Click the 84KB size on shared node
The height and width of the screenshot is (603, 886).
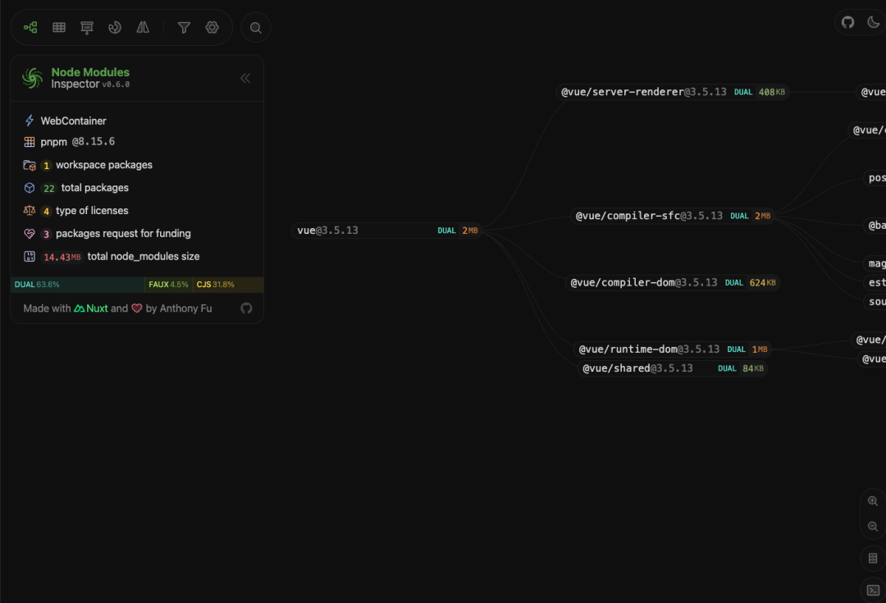coord(752,368)
